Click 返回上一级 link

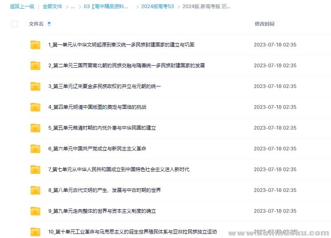click(22, 7)
